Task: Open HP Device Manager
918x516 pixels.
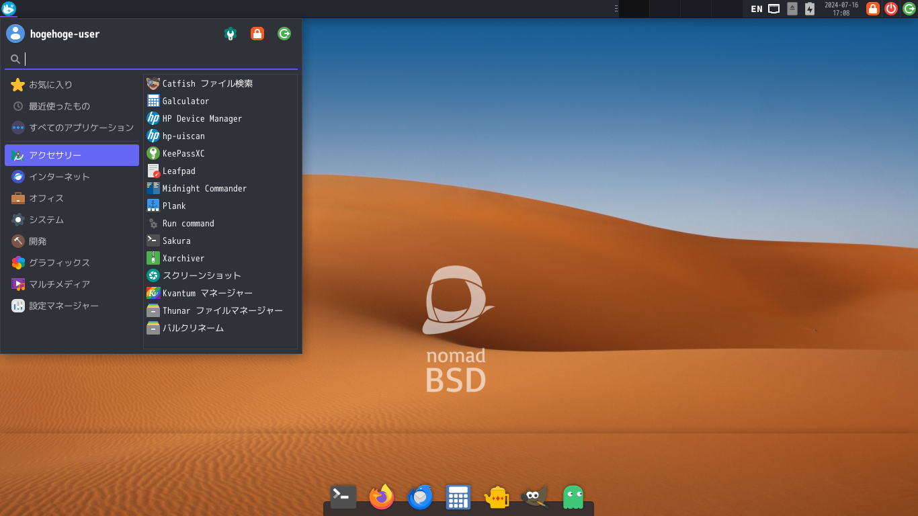Action: tap(220, 118)
